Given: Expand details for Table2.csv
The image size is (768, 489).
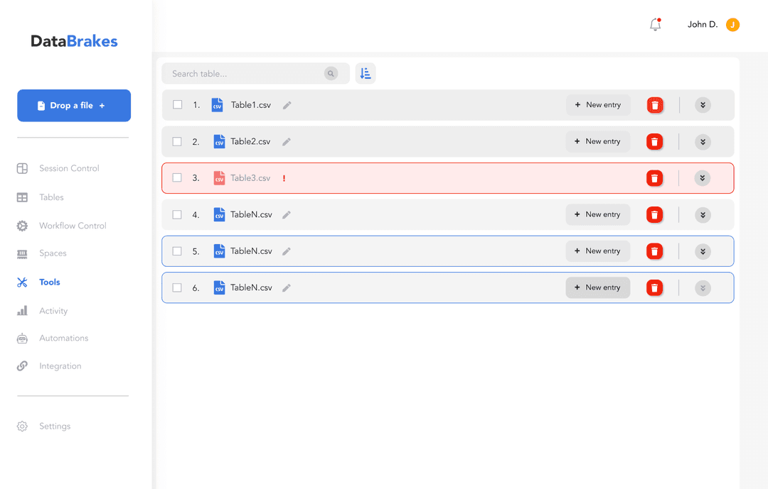Looking at the screenshot, I should pyautogui.click(x=703, y=141).
